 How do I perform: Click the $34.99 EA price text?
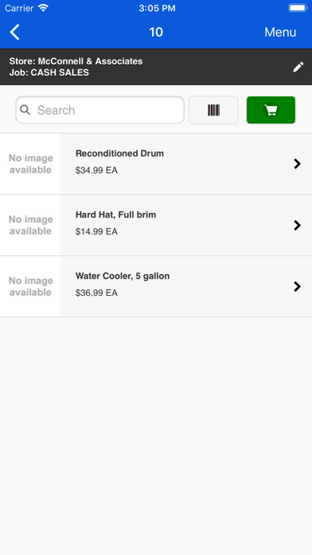tap(96, 171)
